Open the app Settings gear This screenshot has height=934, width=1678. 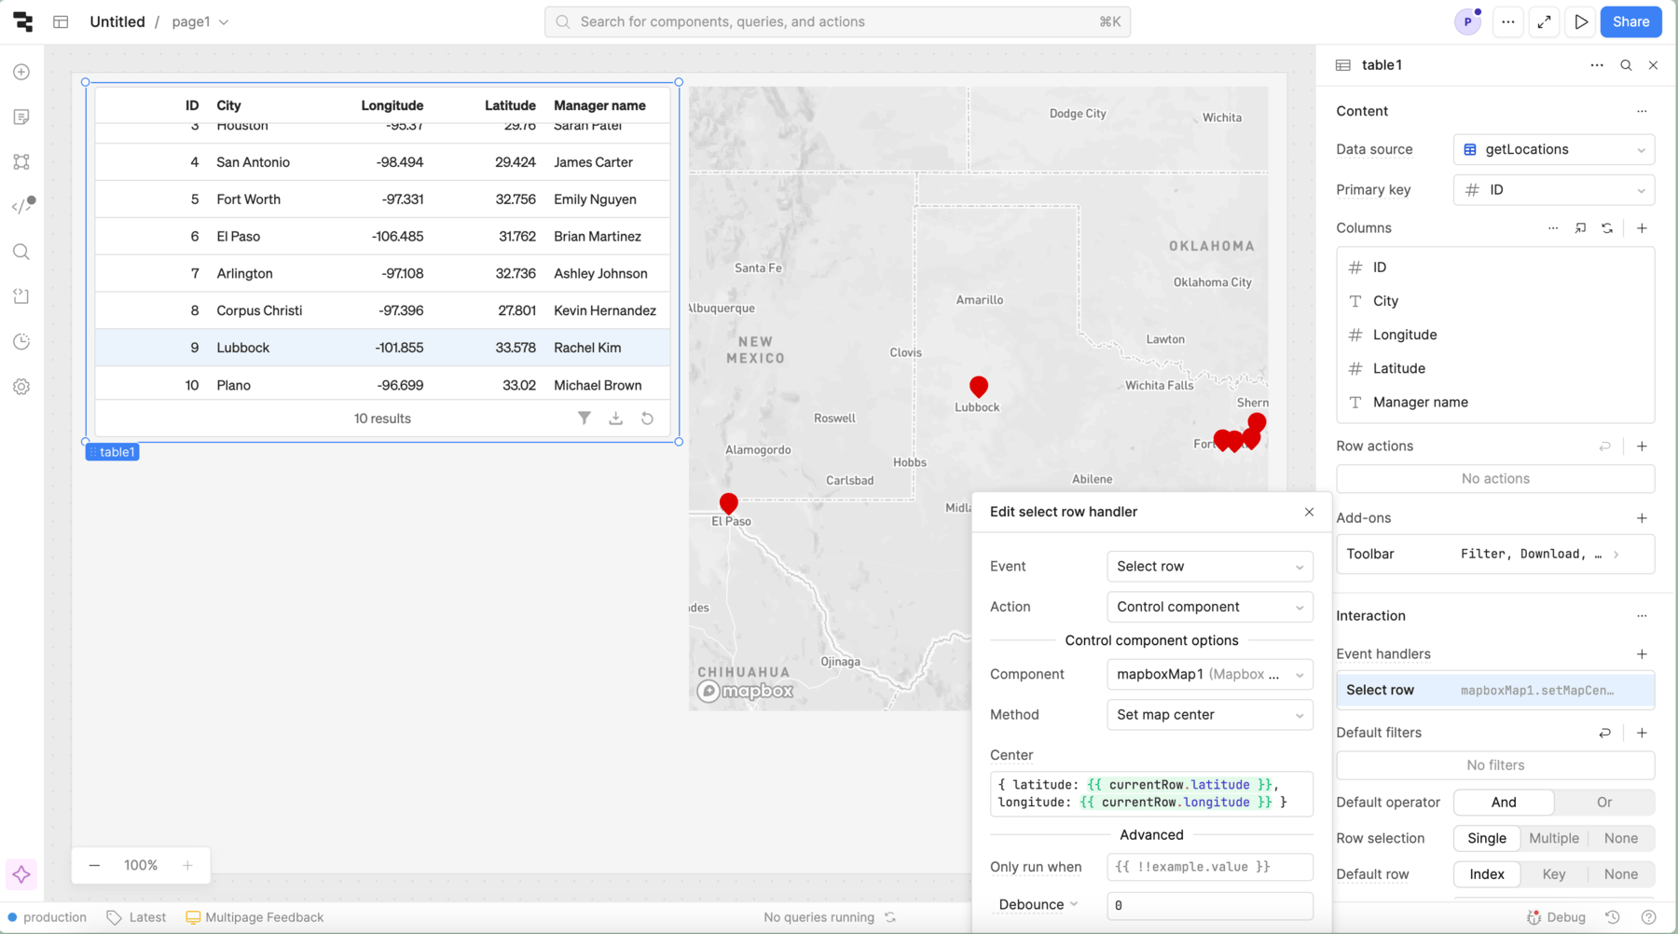pyautogui.click(x=21, y=386)
